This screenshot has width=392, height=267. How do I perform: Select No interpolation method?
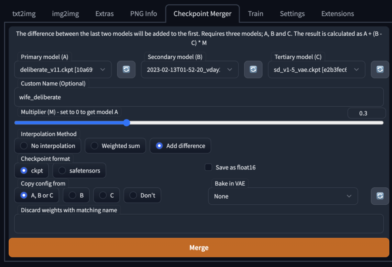pos(48,146)
